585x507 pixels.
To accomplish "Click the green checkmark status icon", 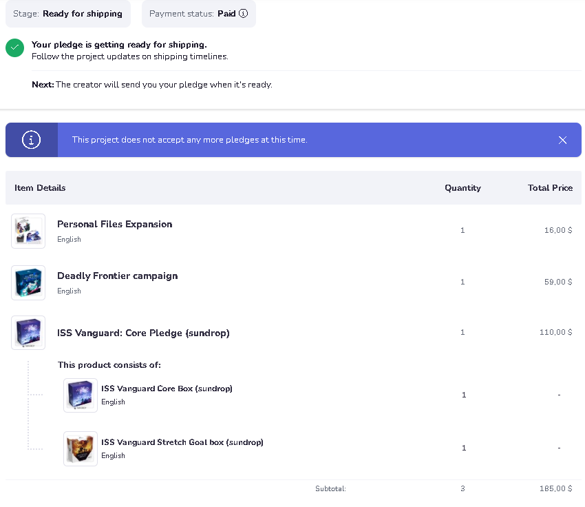I will [15, 48].
